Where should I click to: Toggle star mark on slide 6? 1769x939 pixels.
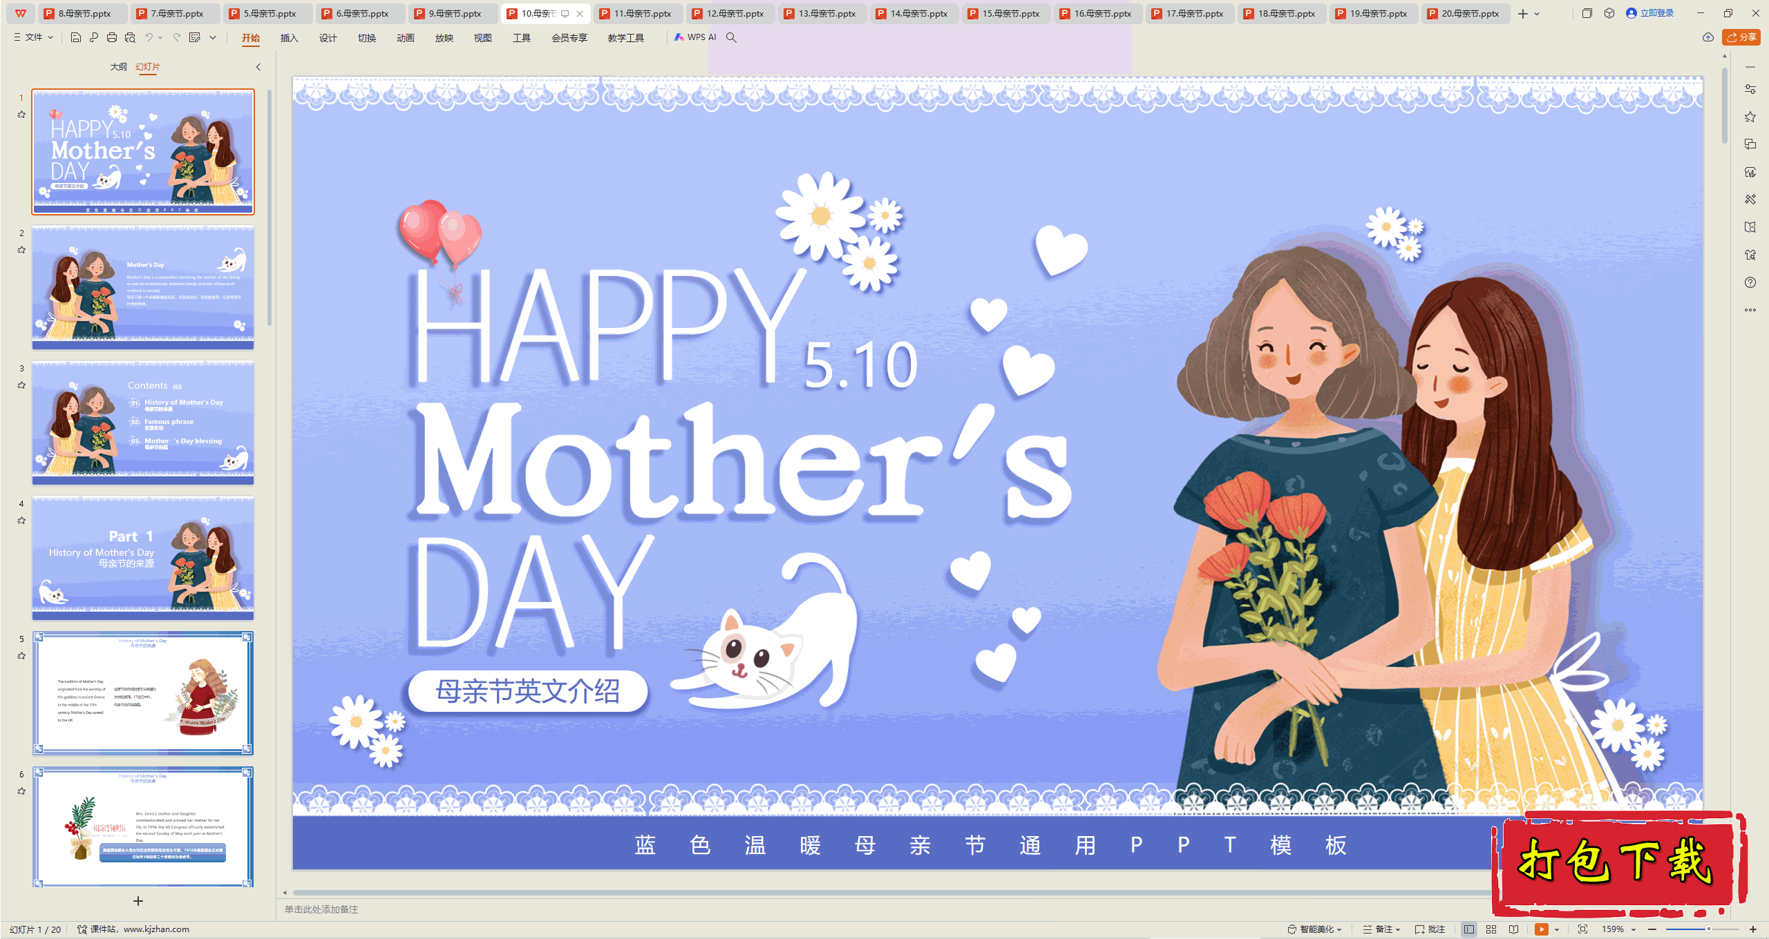[x=21, y=791]
